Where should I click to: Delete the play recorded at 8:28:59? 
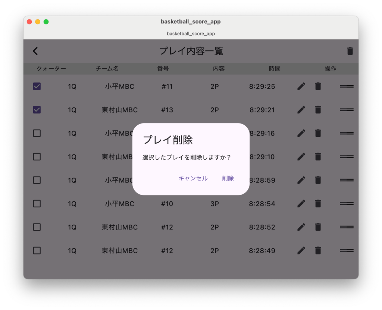[318, 180]
